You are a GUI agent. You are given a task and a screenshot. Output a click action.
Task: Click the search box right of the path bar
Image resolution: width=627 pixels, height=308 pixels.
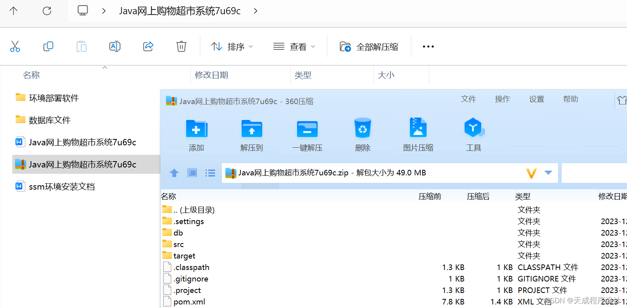point(594,173)
